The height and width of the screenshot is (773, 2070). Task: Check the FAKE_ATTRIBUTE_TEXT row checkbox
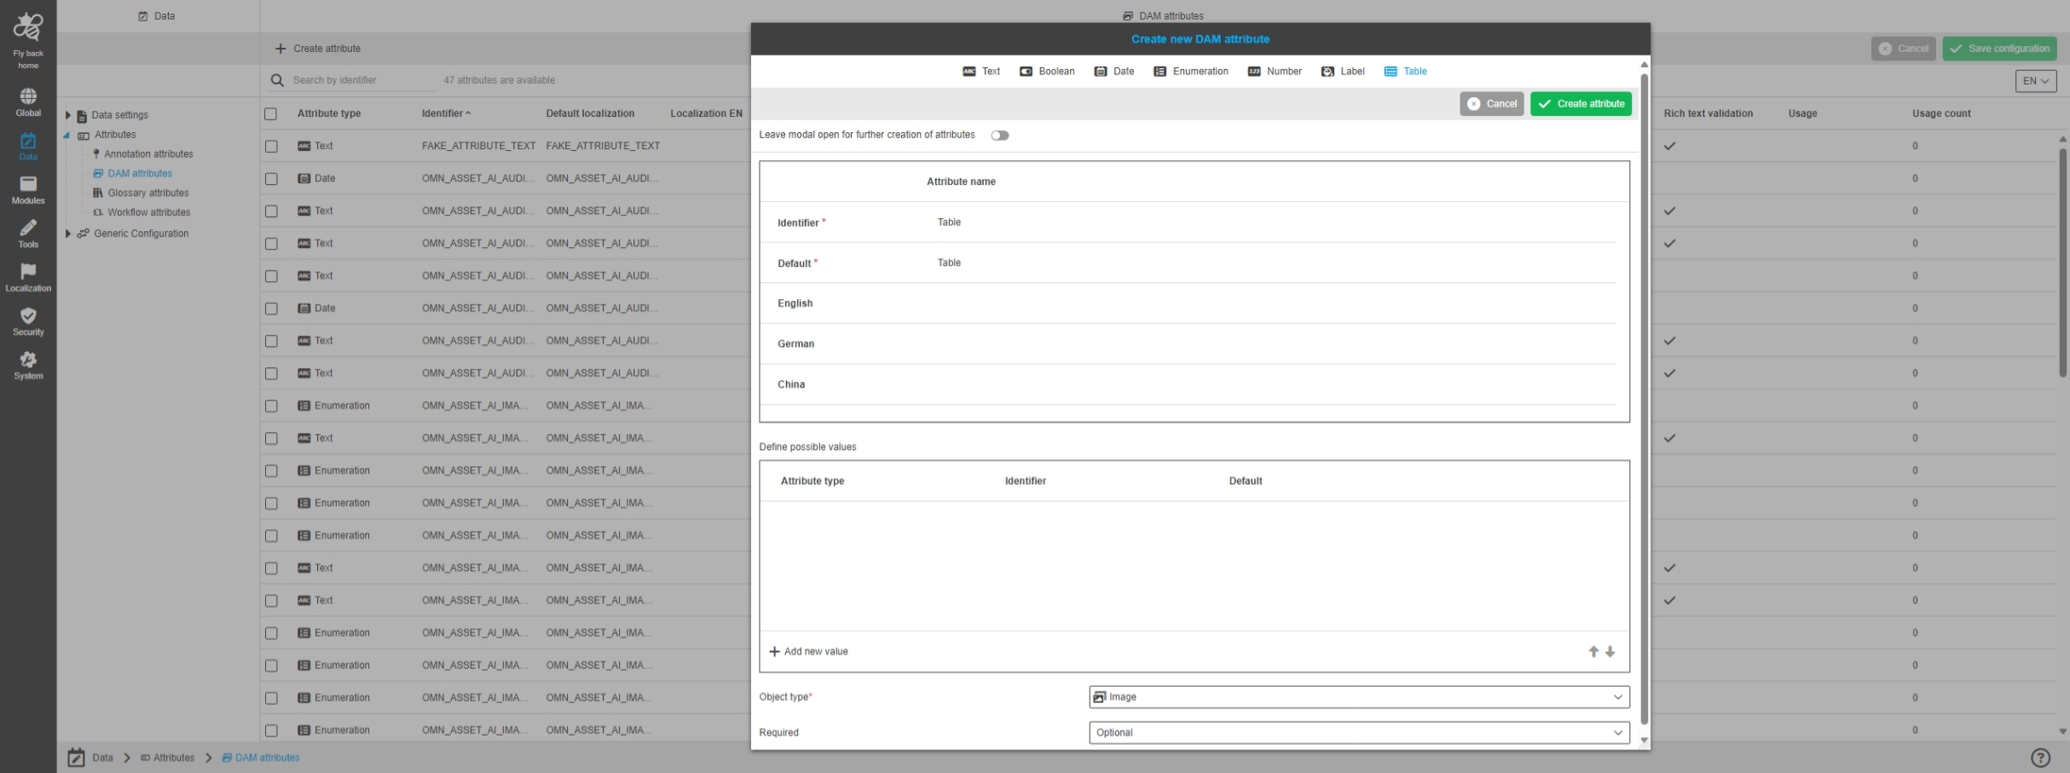point(271,147)
